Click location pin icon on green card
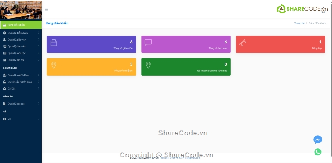The width and height of the screenshot is (332, 163). coord(148,65)
